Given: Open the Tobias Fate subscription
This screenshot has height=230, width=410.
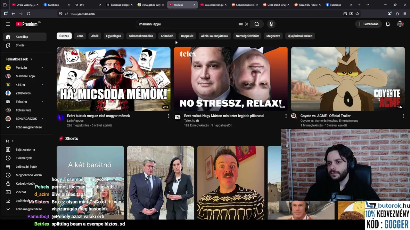Looking at the screenshot, I should pos(25,110).
